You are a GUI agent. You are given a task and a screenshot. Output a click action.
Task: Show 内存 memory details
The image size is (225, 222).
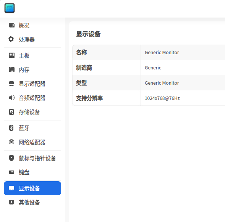[x=32, y=70]
